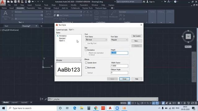198x111 pixels.
Task: Click the Close button in Text Style dialog
Action: 124,79
